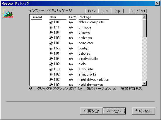The height and width of the screenshot is (120, 161).
Task: Click the action cycle icon for dabbrev
Action: coord(51,53)
